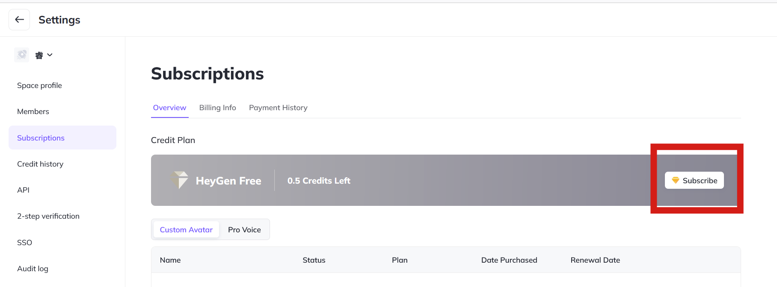Click the workspace avatar icon in sidebar
The image size is (777, 287).
(x=22, y=55)
